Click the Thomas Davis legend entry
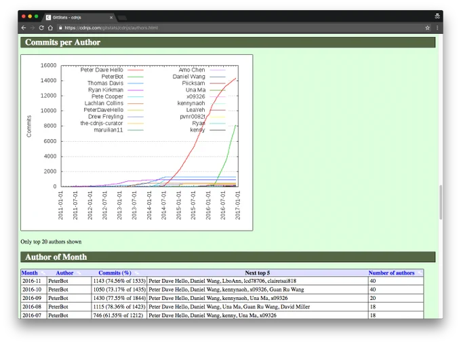 pyautogui.click(x=115, y=83)
